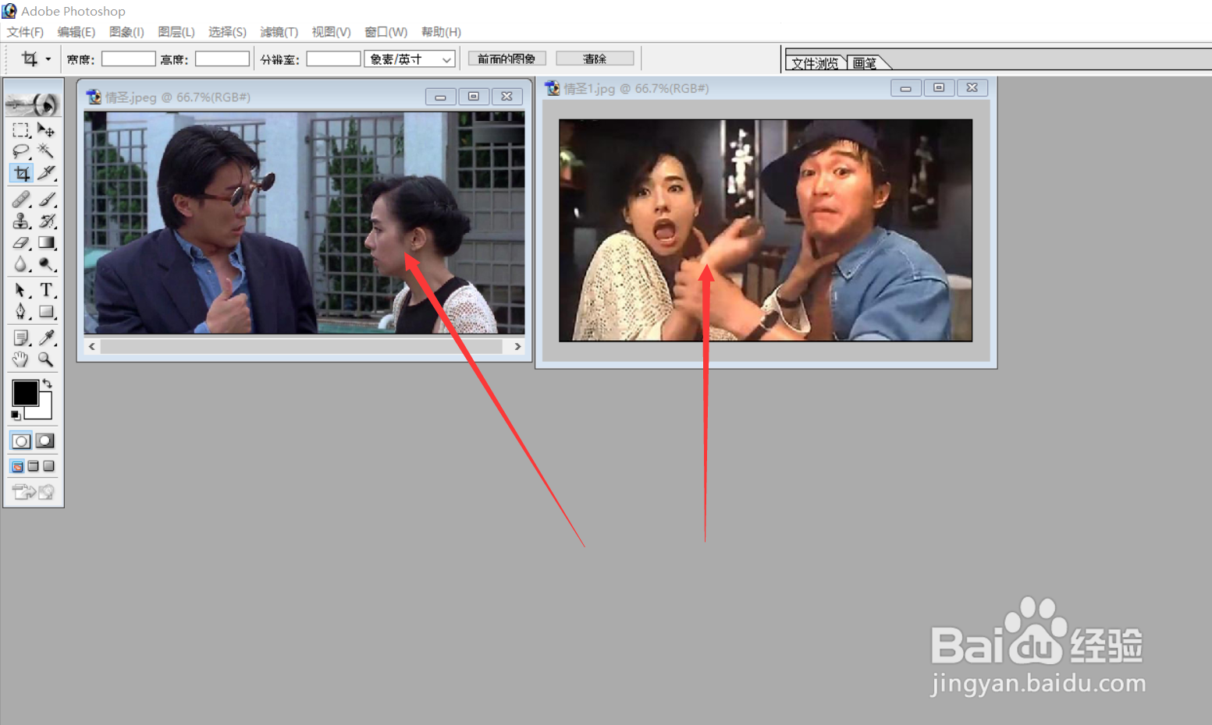Select the Move tool
This screenshot has height=725, width=1212.
coord(46,129)
